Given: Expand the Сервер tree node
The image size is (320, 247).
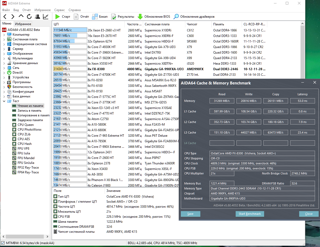Looking at the screenshot, I should 4,49.
